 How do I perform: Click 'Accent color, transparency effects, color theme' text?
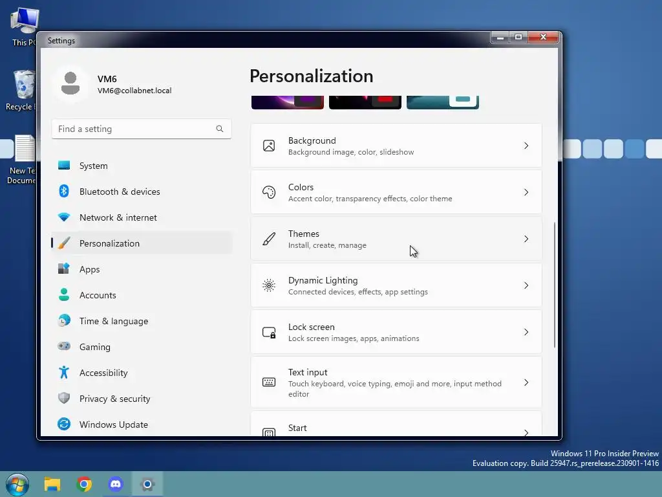tap(370, 199)
